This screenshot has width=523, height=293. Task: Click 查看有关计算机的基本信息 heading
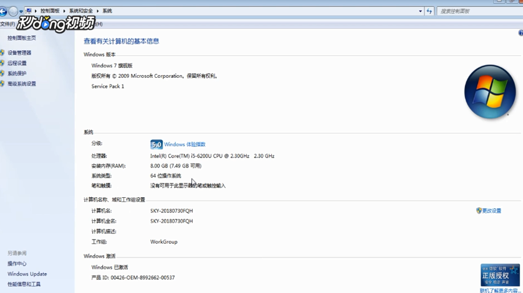click(x=122, y=41)
